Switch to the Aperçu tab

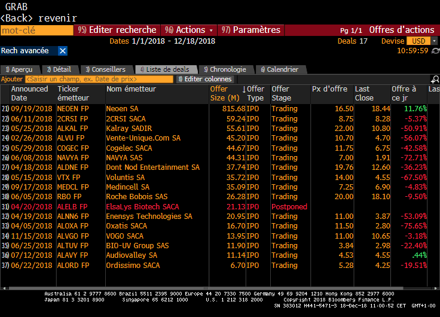pyautogui.click(x=20, y=69)
